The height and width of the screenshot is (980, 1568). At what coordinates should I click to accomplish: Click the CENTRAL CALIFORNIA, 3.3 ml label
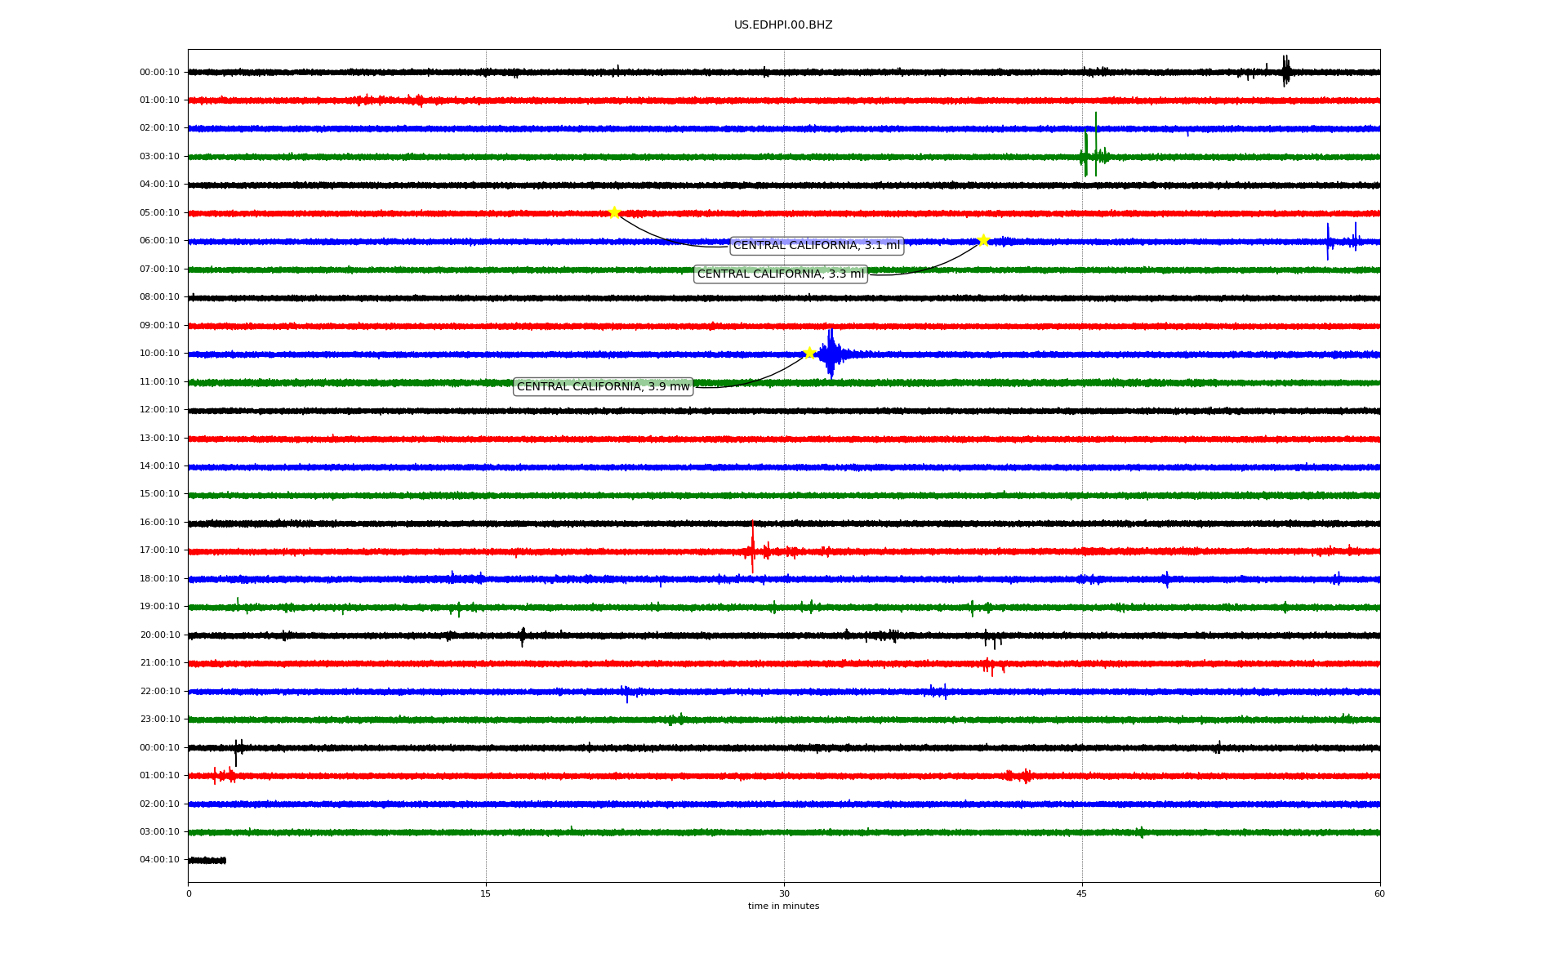point(780,274)
